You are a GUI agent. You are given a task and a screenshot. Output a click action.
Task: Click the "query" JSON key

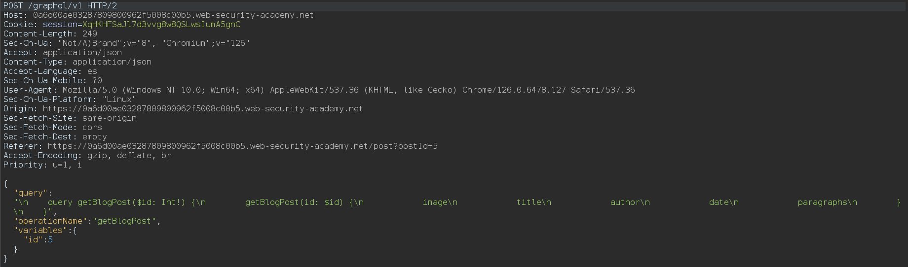tap(31, 193)
